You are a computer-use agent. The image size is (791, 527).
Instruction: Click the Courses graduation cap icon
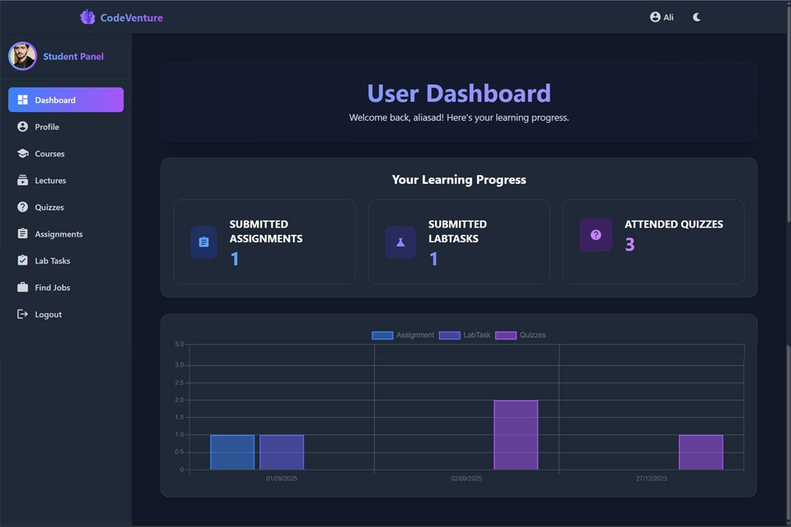pyautogui.click(x=23, y=154)
